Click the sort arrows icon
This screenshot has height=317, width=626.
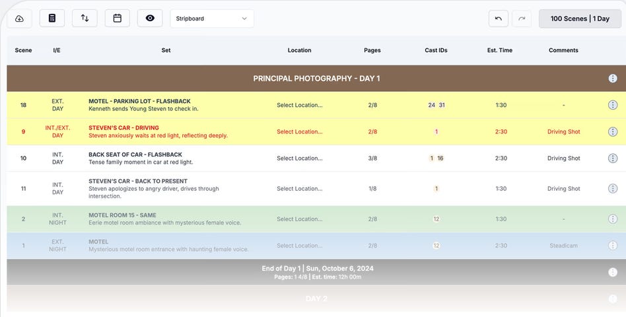[85, 18]
